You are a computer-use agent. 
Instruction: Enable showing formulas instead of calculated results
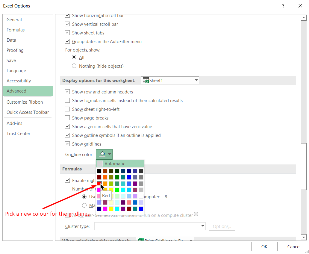pos(67,100)
